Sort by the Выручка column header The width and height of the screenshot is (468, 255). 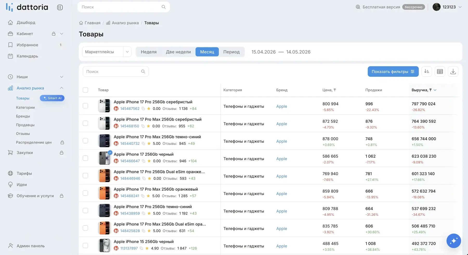coord(424,90)
